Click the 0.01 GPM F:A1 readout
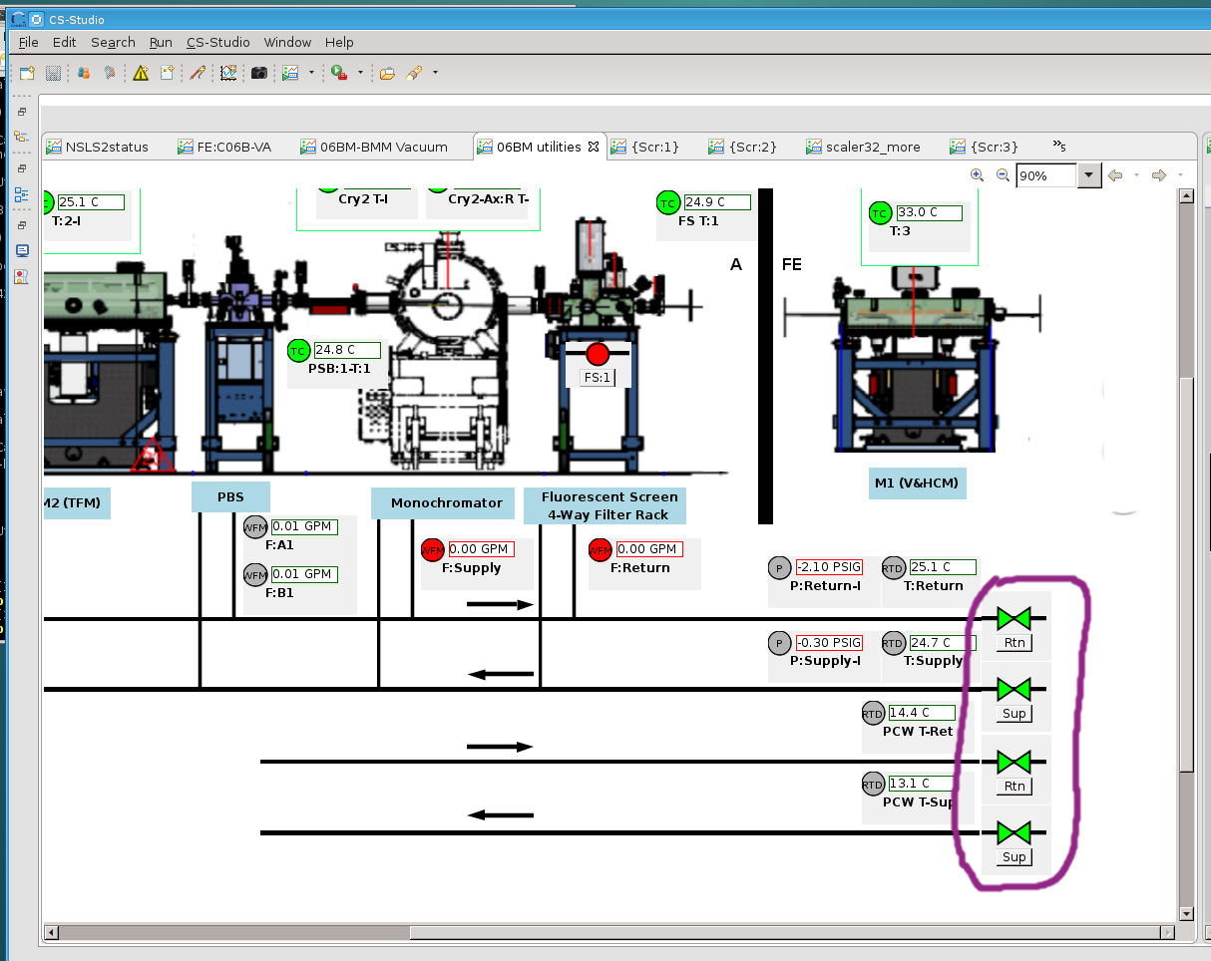This screenshot has width=1211, height=961. pyautogui.click(x=304, y=526)
